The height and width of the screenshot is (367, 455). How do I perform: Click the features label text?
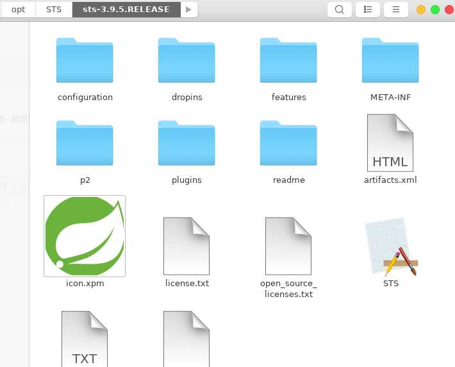289,97
